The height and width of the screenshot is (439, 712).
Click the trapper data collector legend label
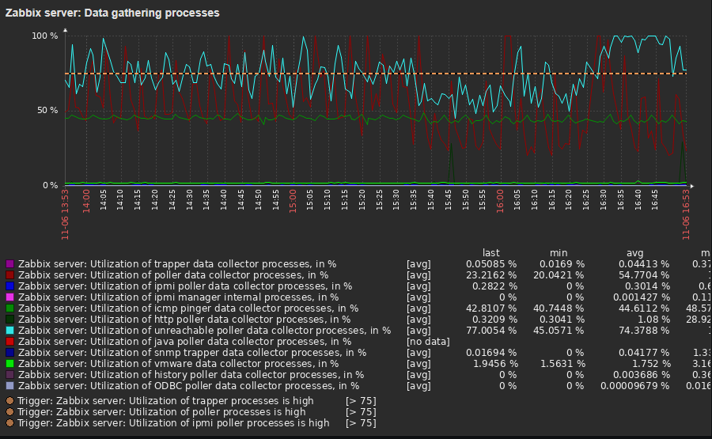pyautogui.click(x=177, y=264)
